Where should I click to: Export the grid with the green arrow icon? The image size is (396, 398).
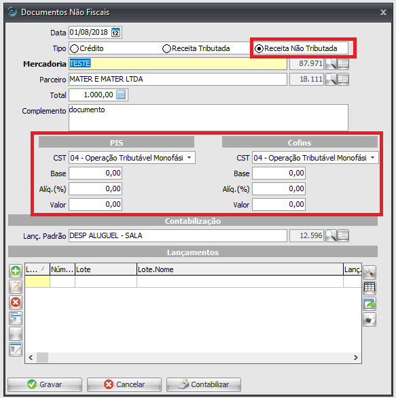(x=370, y=303)
